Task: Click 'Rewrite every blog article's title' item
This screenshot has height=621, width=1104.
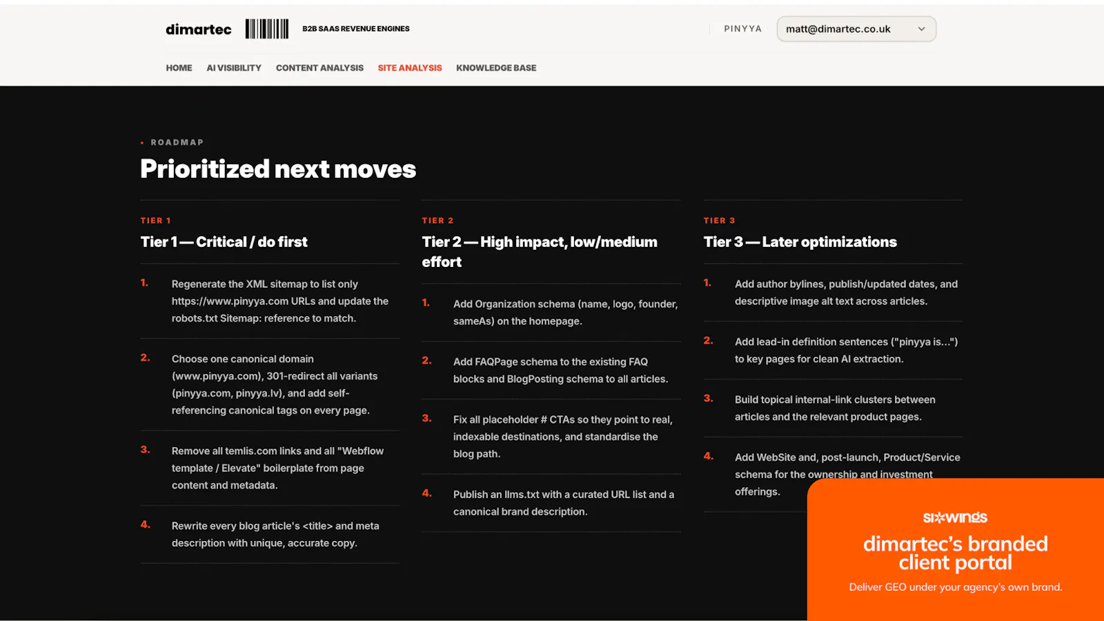Action: tap(270, 534)
